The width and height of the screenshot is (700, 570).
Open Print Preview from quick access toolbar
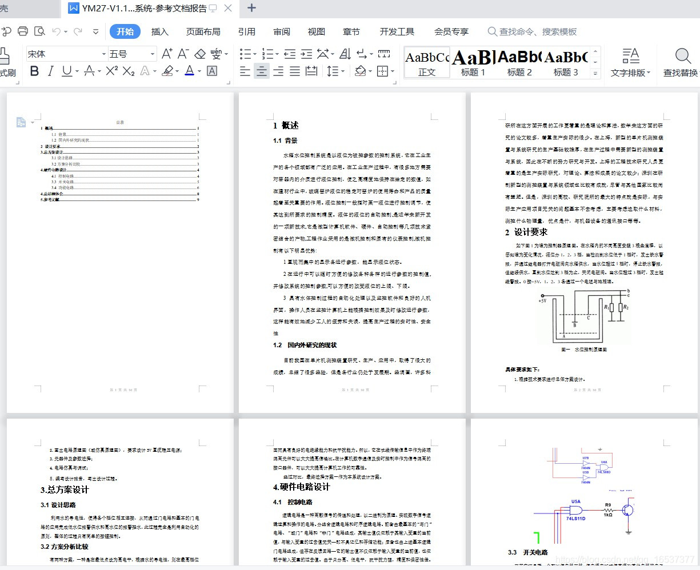click(39, 31)
